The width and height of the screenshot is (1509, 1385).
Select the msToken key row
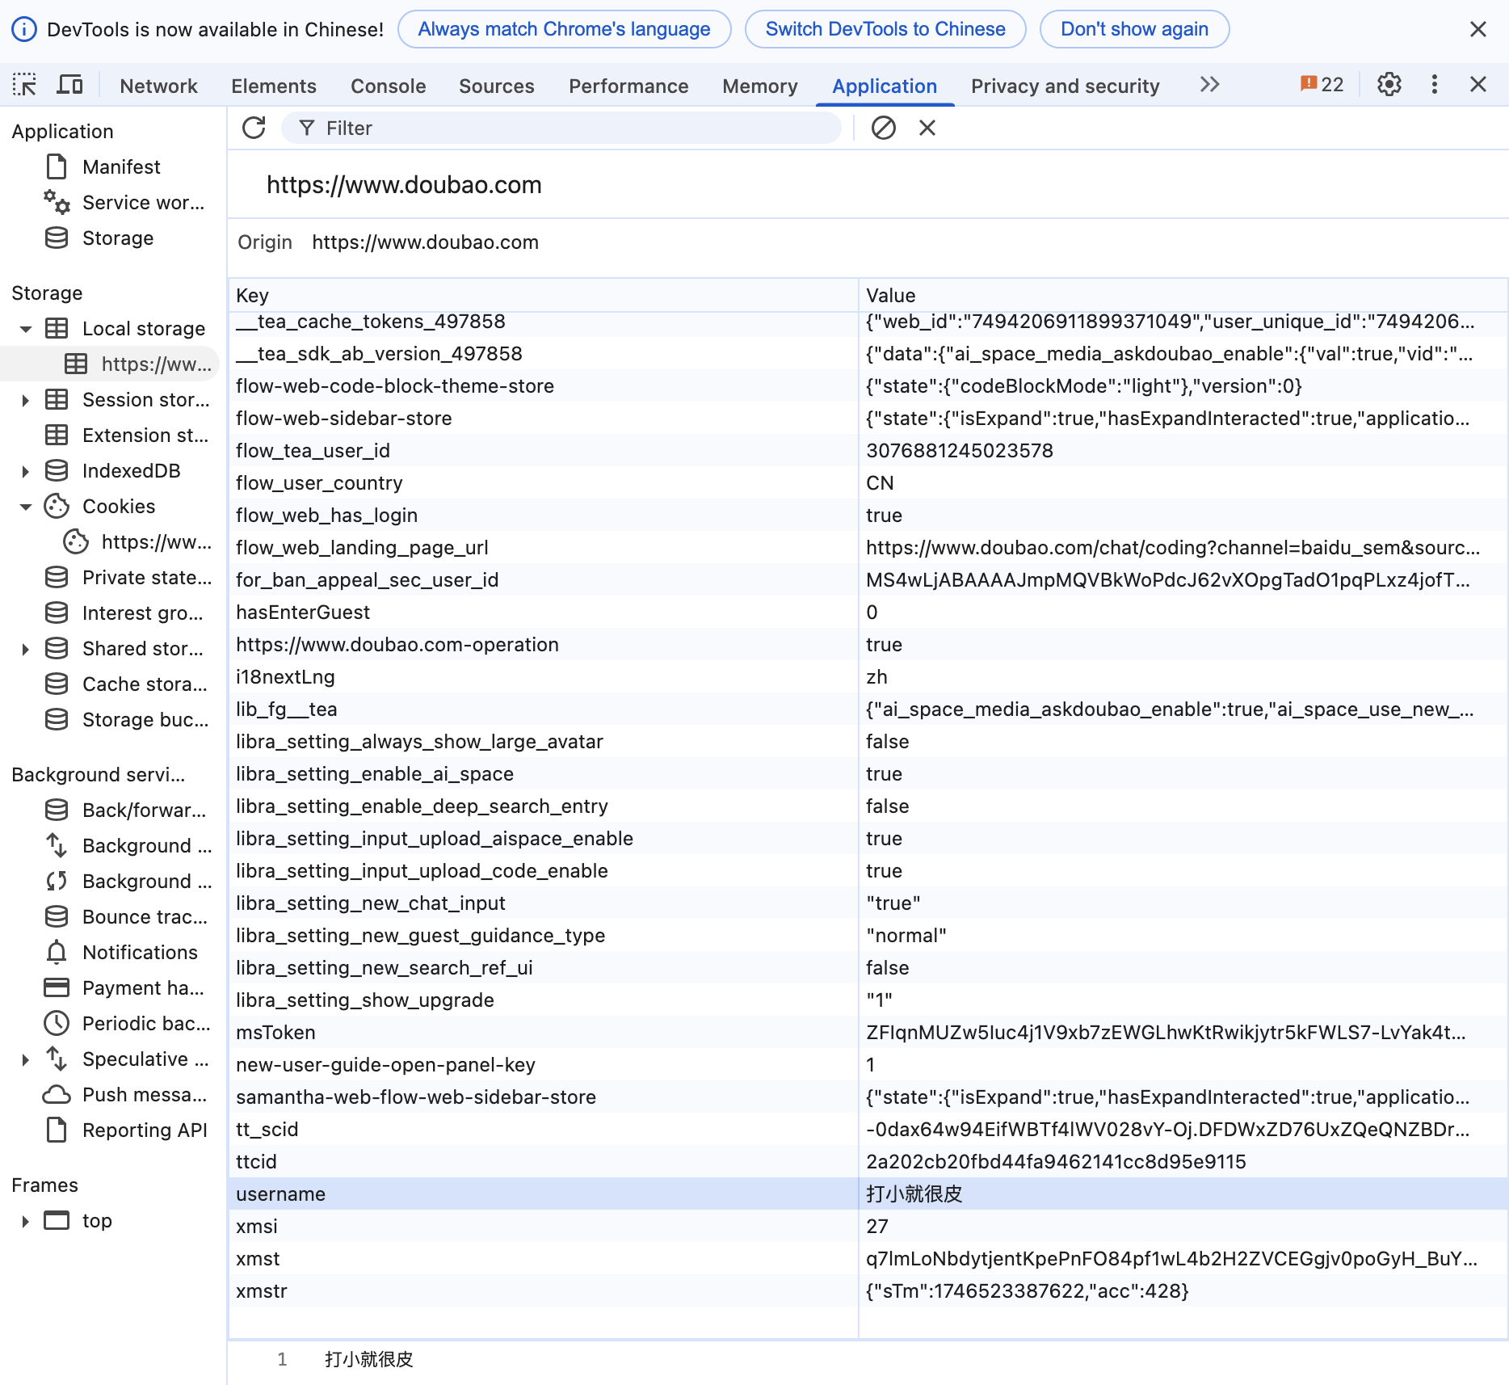coord(868,1032)
